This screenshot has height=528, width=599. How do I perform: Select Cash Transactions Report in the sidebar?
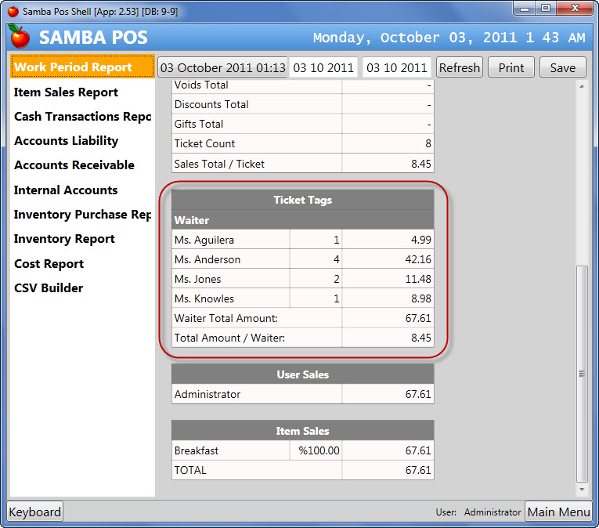click(x=82, y=117)
